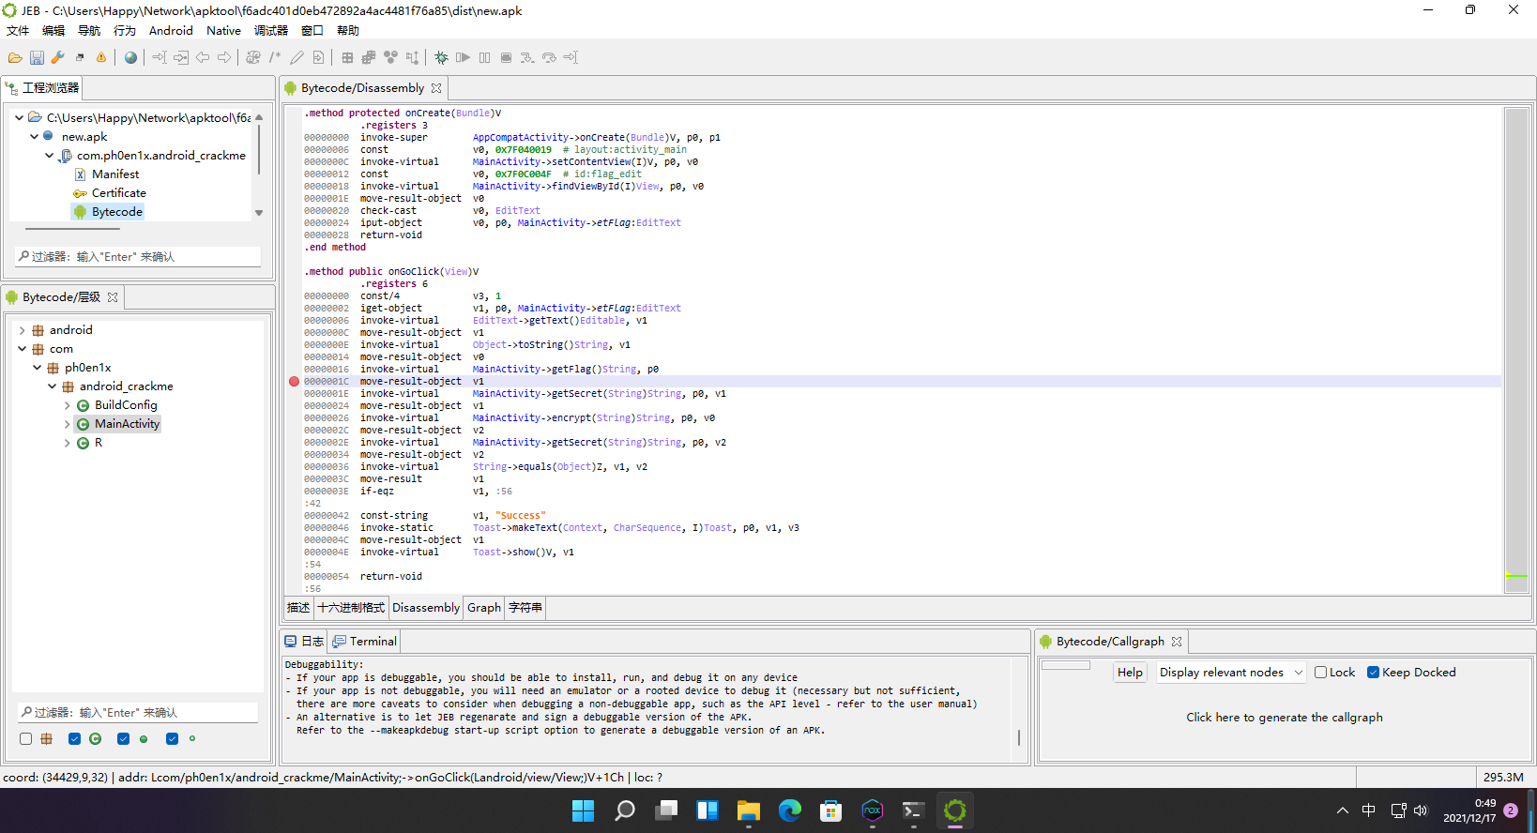Click the debugger step-into icon
The width and height of the screenshot is (1537, 833).
click(x=527, y=57)
